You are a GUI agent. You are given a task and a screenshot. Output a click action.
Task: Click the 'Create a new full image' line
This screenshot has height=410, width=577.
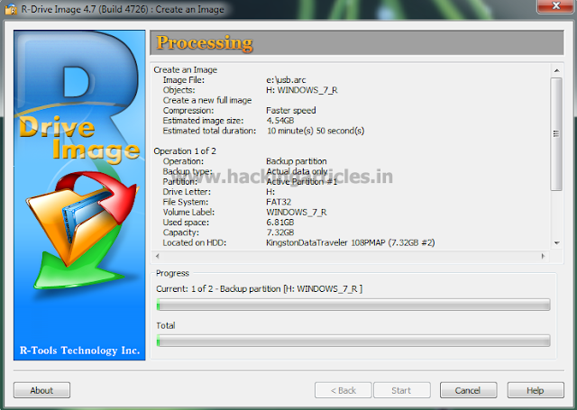click(x=207, y=100)
